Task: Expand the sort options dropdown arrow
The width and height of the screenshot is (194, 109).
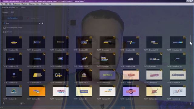Action: coord(24,103)
